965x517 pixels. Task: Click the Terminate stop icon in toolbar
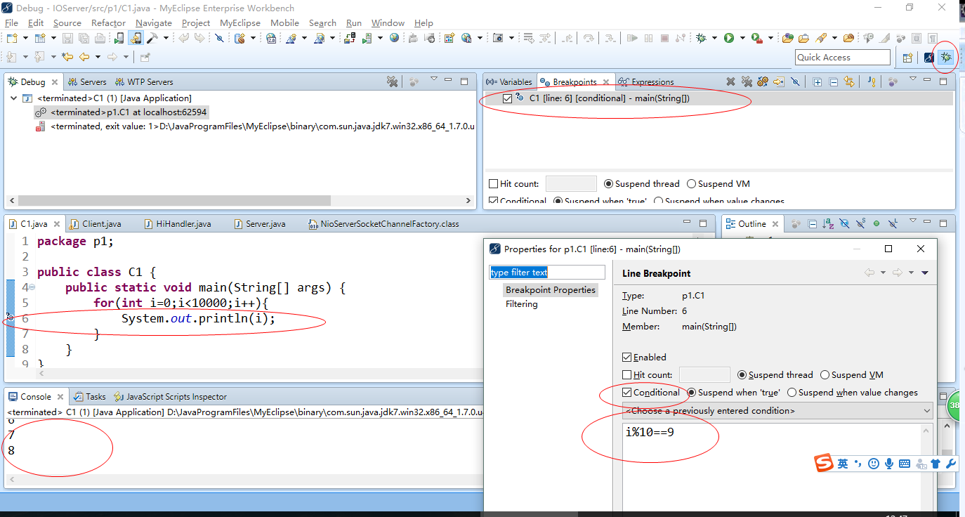664,38
